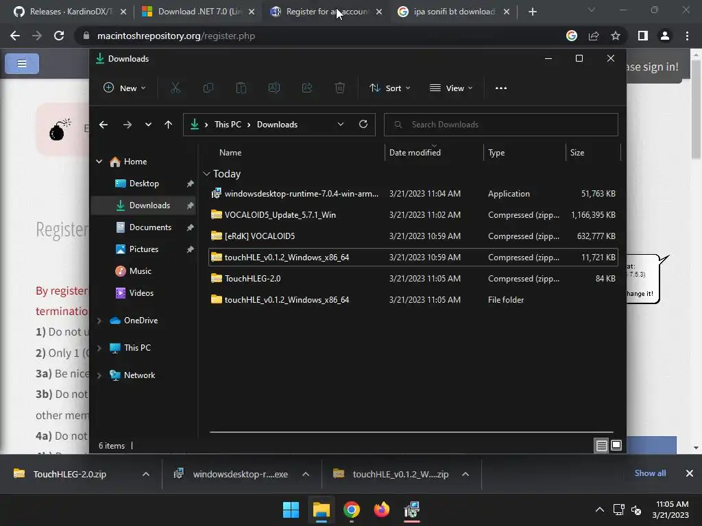
Task: Select VOCALOID5_Update_5.7.1_Win file
Action: point(413,215)
